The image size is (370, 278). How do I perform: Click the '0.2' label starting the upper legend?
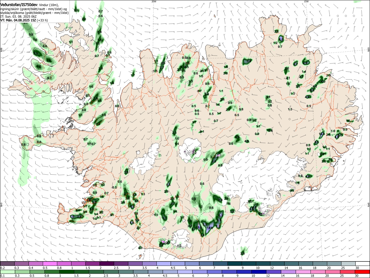pos(2,268)
